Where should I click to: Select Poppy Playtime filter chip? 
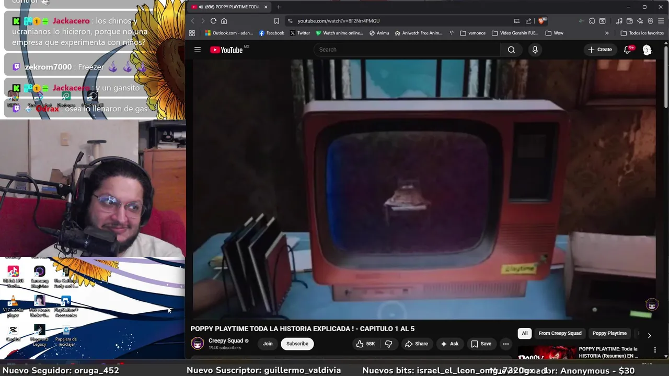click(609, 333)
